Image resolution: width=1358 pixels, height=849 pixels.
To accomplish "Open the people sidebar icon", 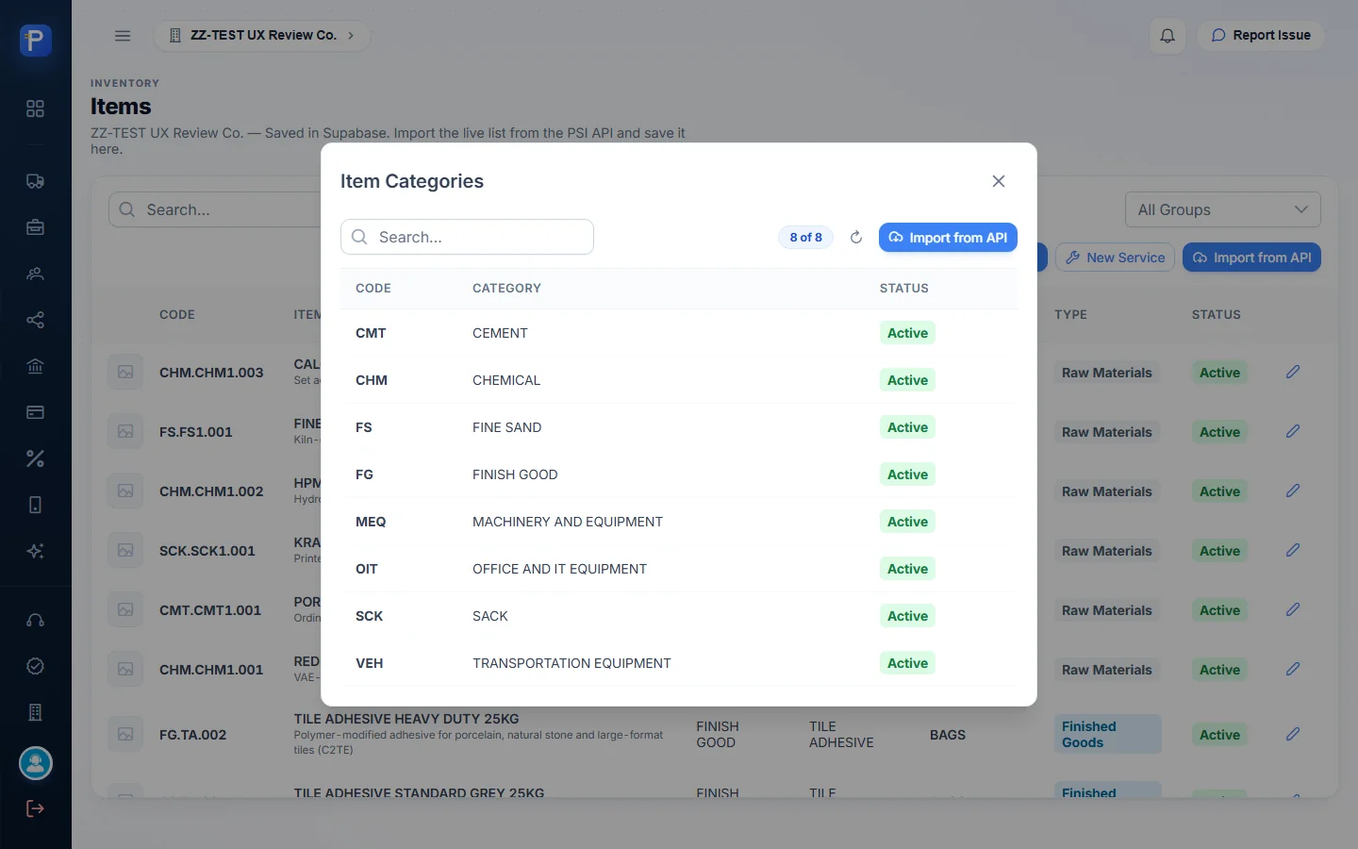I will [35, 274].
